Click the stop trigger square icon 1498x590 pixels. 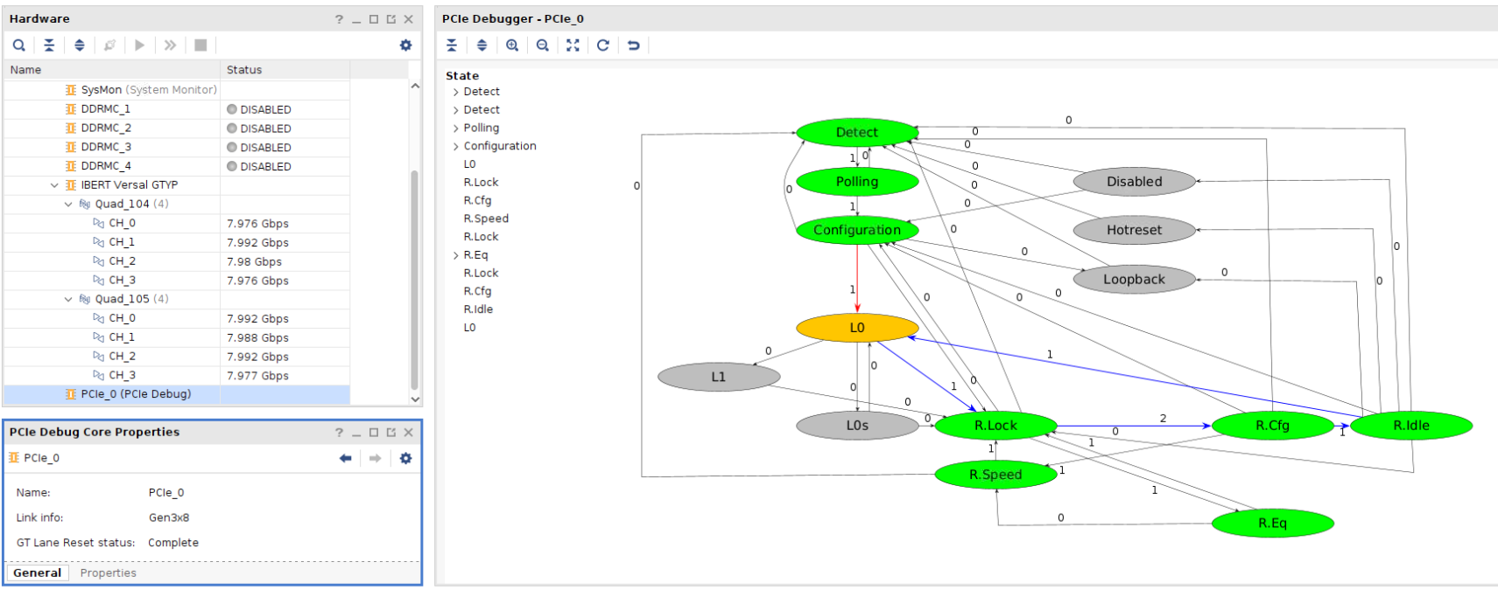(x=200, y=45)
